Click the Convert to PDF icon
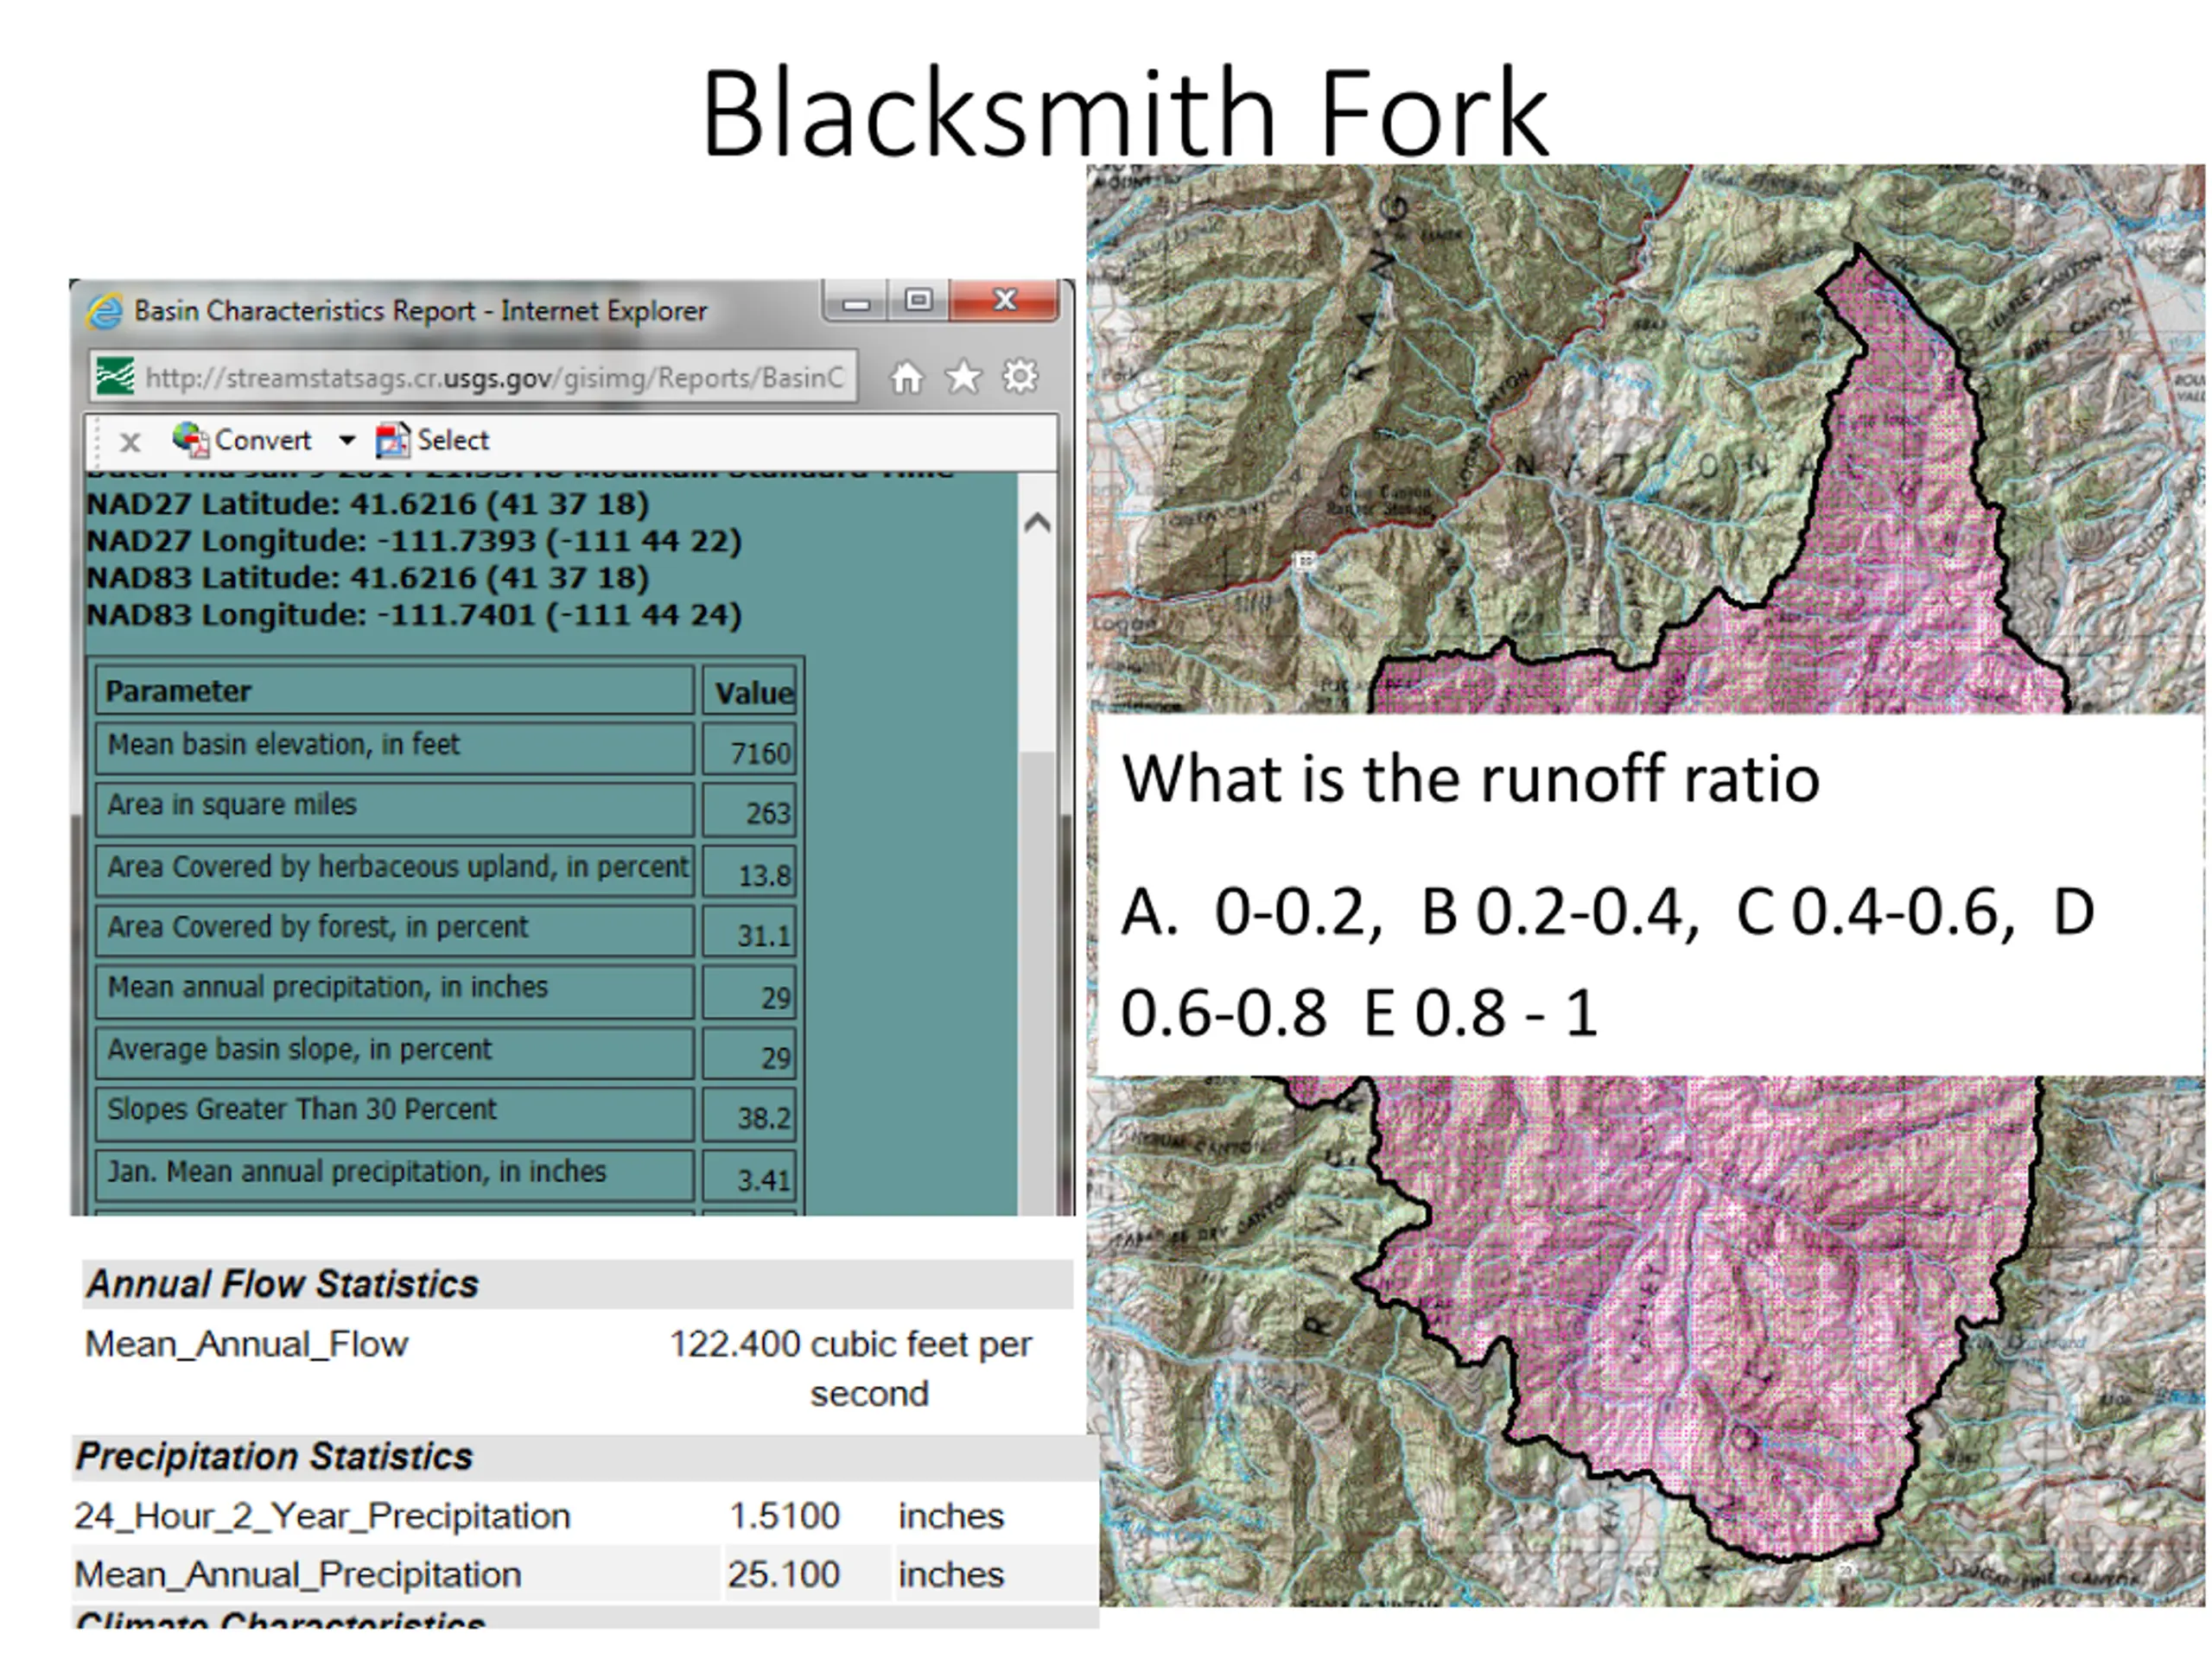Image resolution: width=2212 pixels, height=1659 pixels. (x=189, y=439)
